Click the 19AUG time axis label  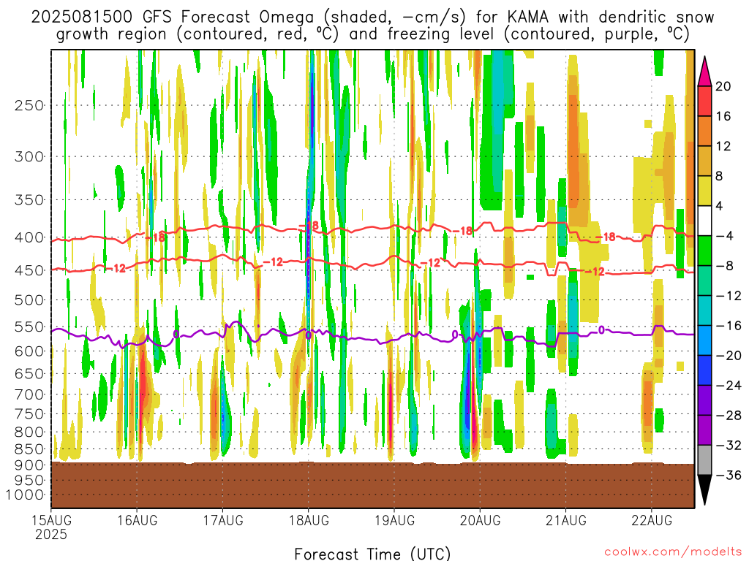[x=394, y=520]
